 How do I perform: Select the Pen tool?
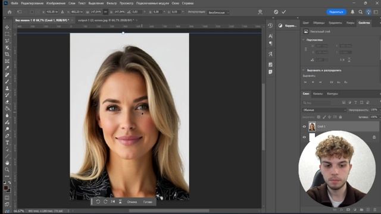click(x=7, y=136)
